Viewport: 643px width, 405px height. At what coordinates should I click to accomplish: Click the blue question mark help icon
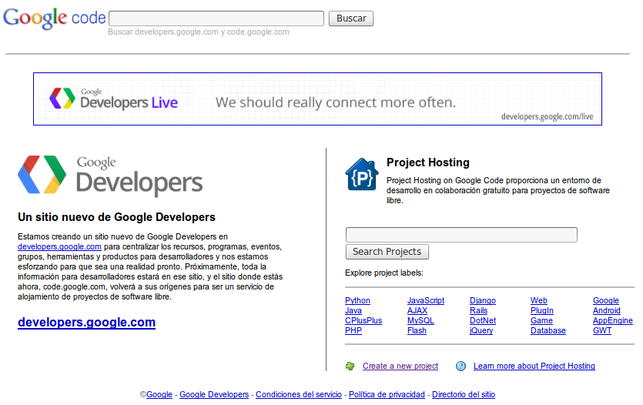461,366
